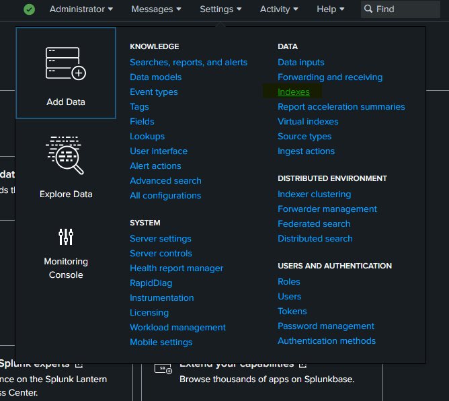Open Fields settings
Viewport: 449px width, 401px height.
142,122
